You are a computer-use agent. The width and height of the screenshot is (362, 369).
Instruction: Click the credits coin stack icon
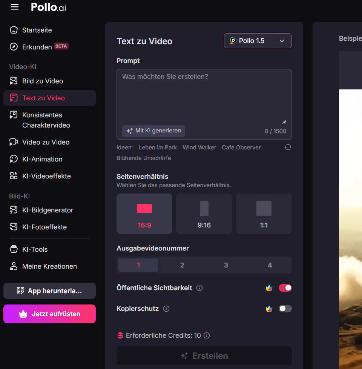click(120, 335)
